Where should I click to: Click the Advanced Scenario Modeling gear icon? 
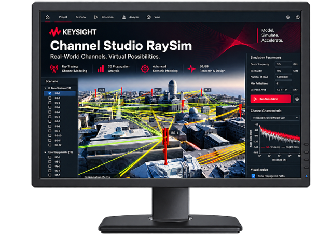click(x=145, y=68)
